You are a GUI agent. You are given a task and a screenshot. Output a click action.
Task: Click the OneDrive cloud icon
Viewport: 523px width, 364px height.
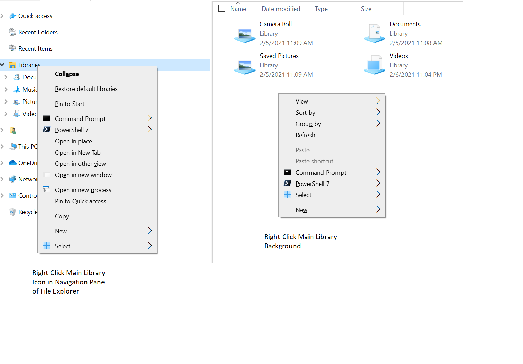tap(12, 163)
